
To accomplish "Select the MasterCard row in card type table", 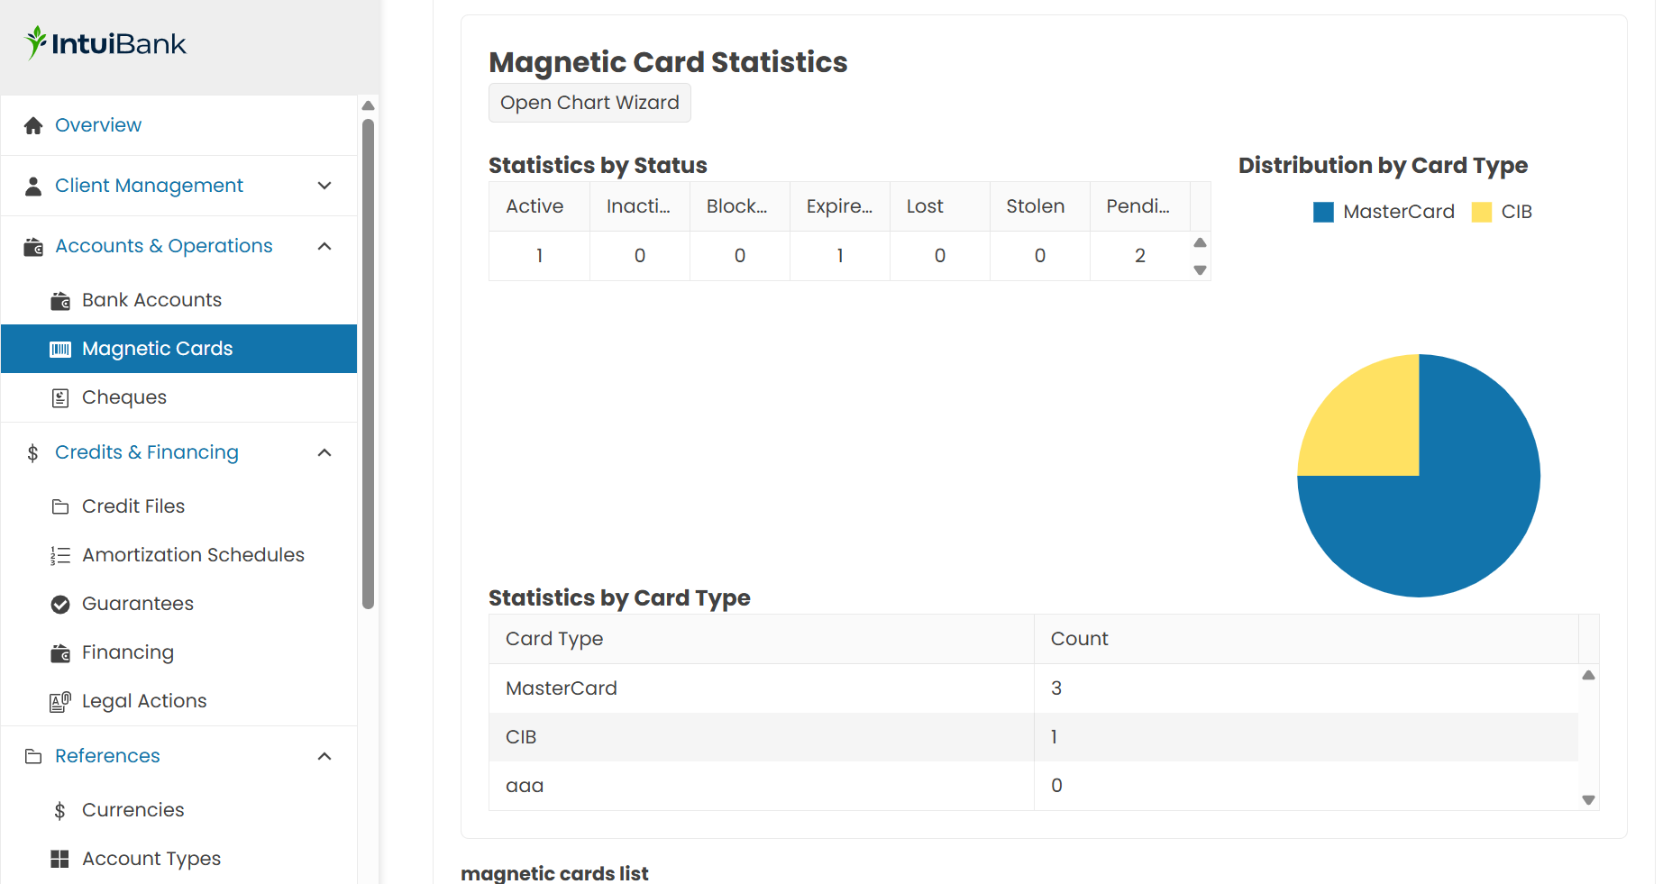I will coord(1034,688).
